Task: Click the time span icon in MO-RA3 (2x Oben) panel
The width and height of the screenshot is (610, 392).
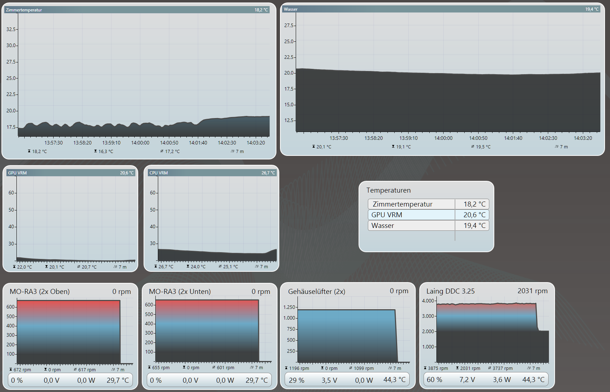Action: pyautogui.click(x=113, y=370)
